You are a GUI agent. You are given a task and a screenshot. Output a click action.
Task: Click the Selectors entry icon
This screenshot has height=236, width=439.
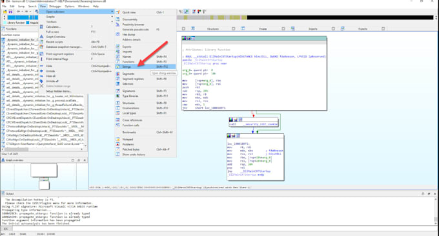[118, 84]
